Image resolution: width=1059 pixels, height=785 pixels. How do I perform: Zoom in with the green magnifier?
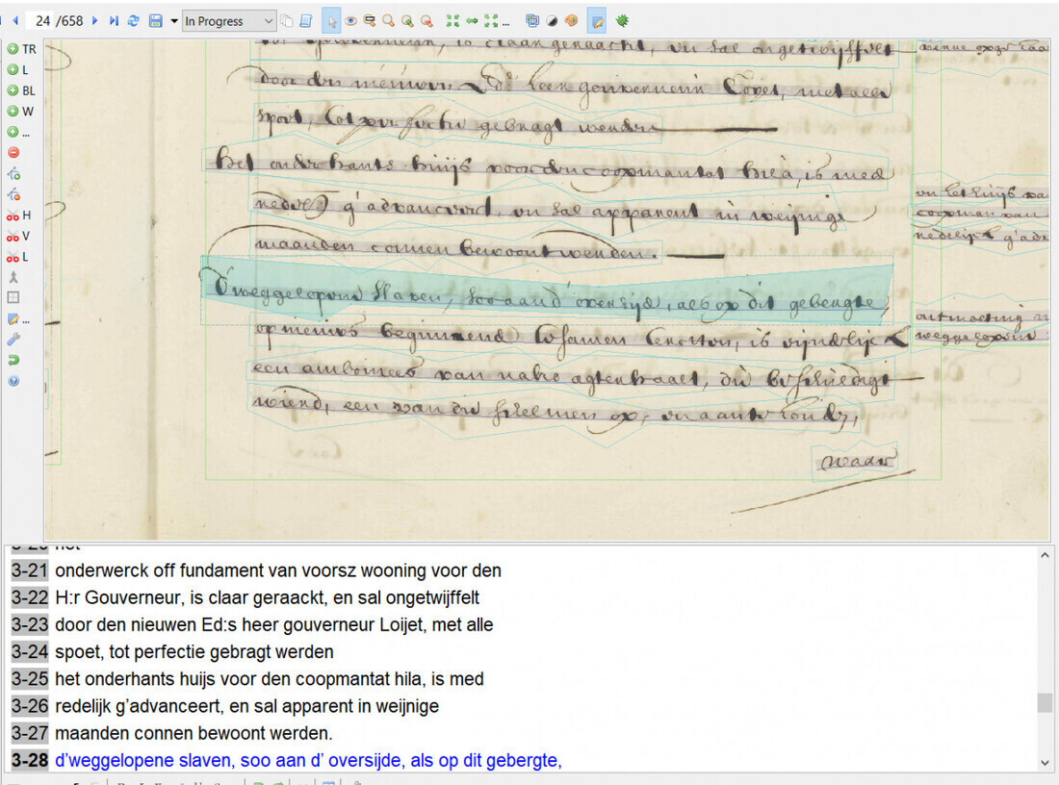[x=407, y=21]
